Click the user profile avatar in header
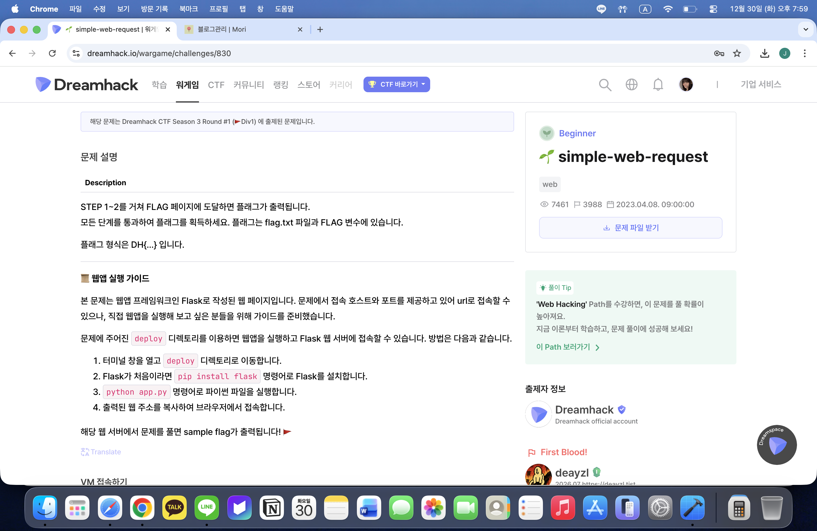This screenshot has width=817, height=531. pos(686,84)
